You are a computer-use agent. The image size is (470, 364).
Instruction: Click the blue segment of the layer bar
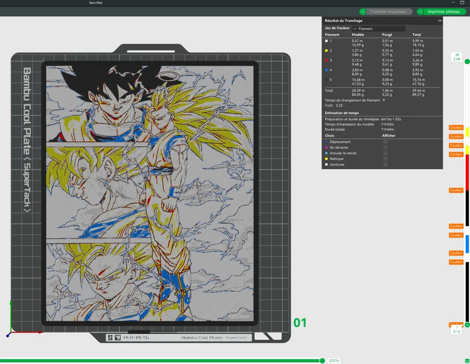(x=467, y=244)
